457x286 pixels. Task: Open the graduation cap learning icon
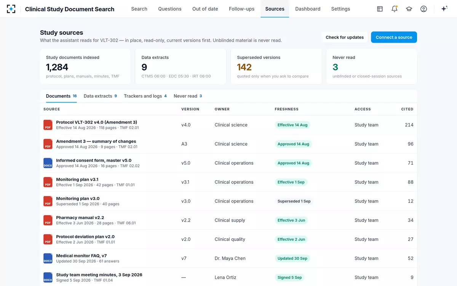(409, 9)
